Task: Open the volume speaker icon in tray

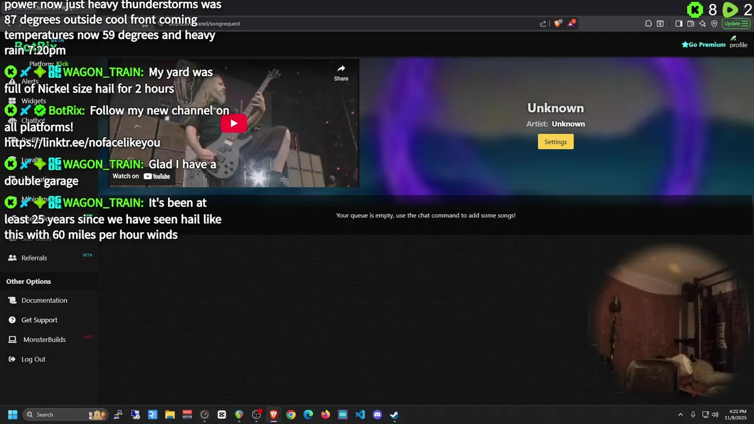Action: click(715, 415)
